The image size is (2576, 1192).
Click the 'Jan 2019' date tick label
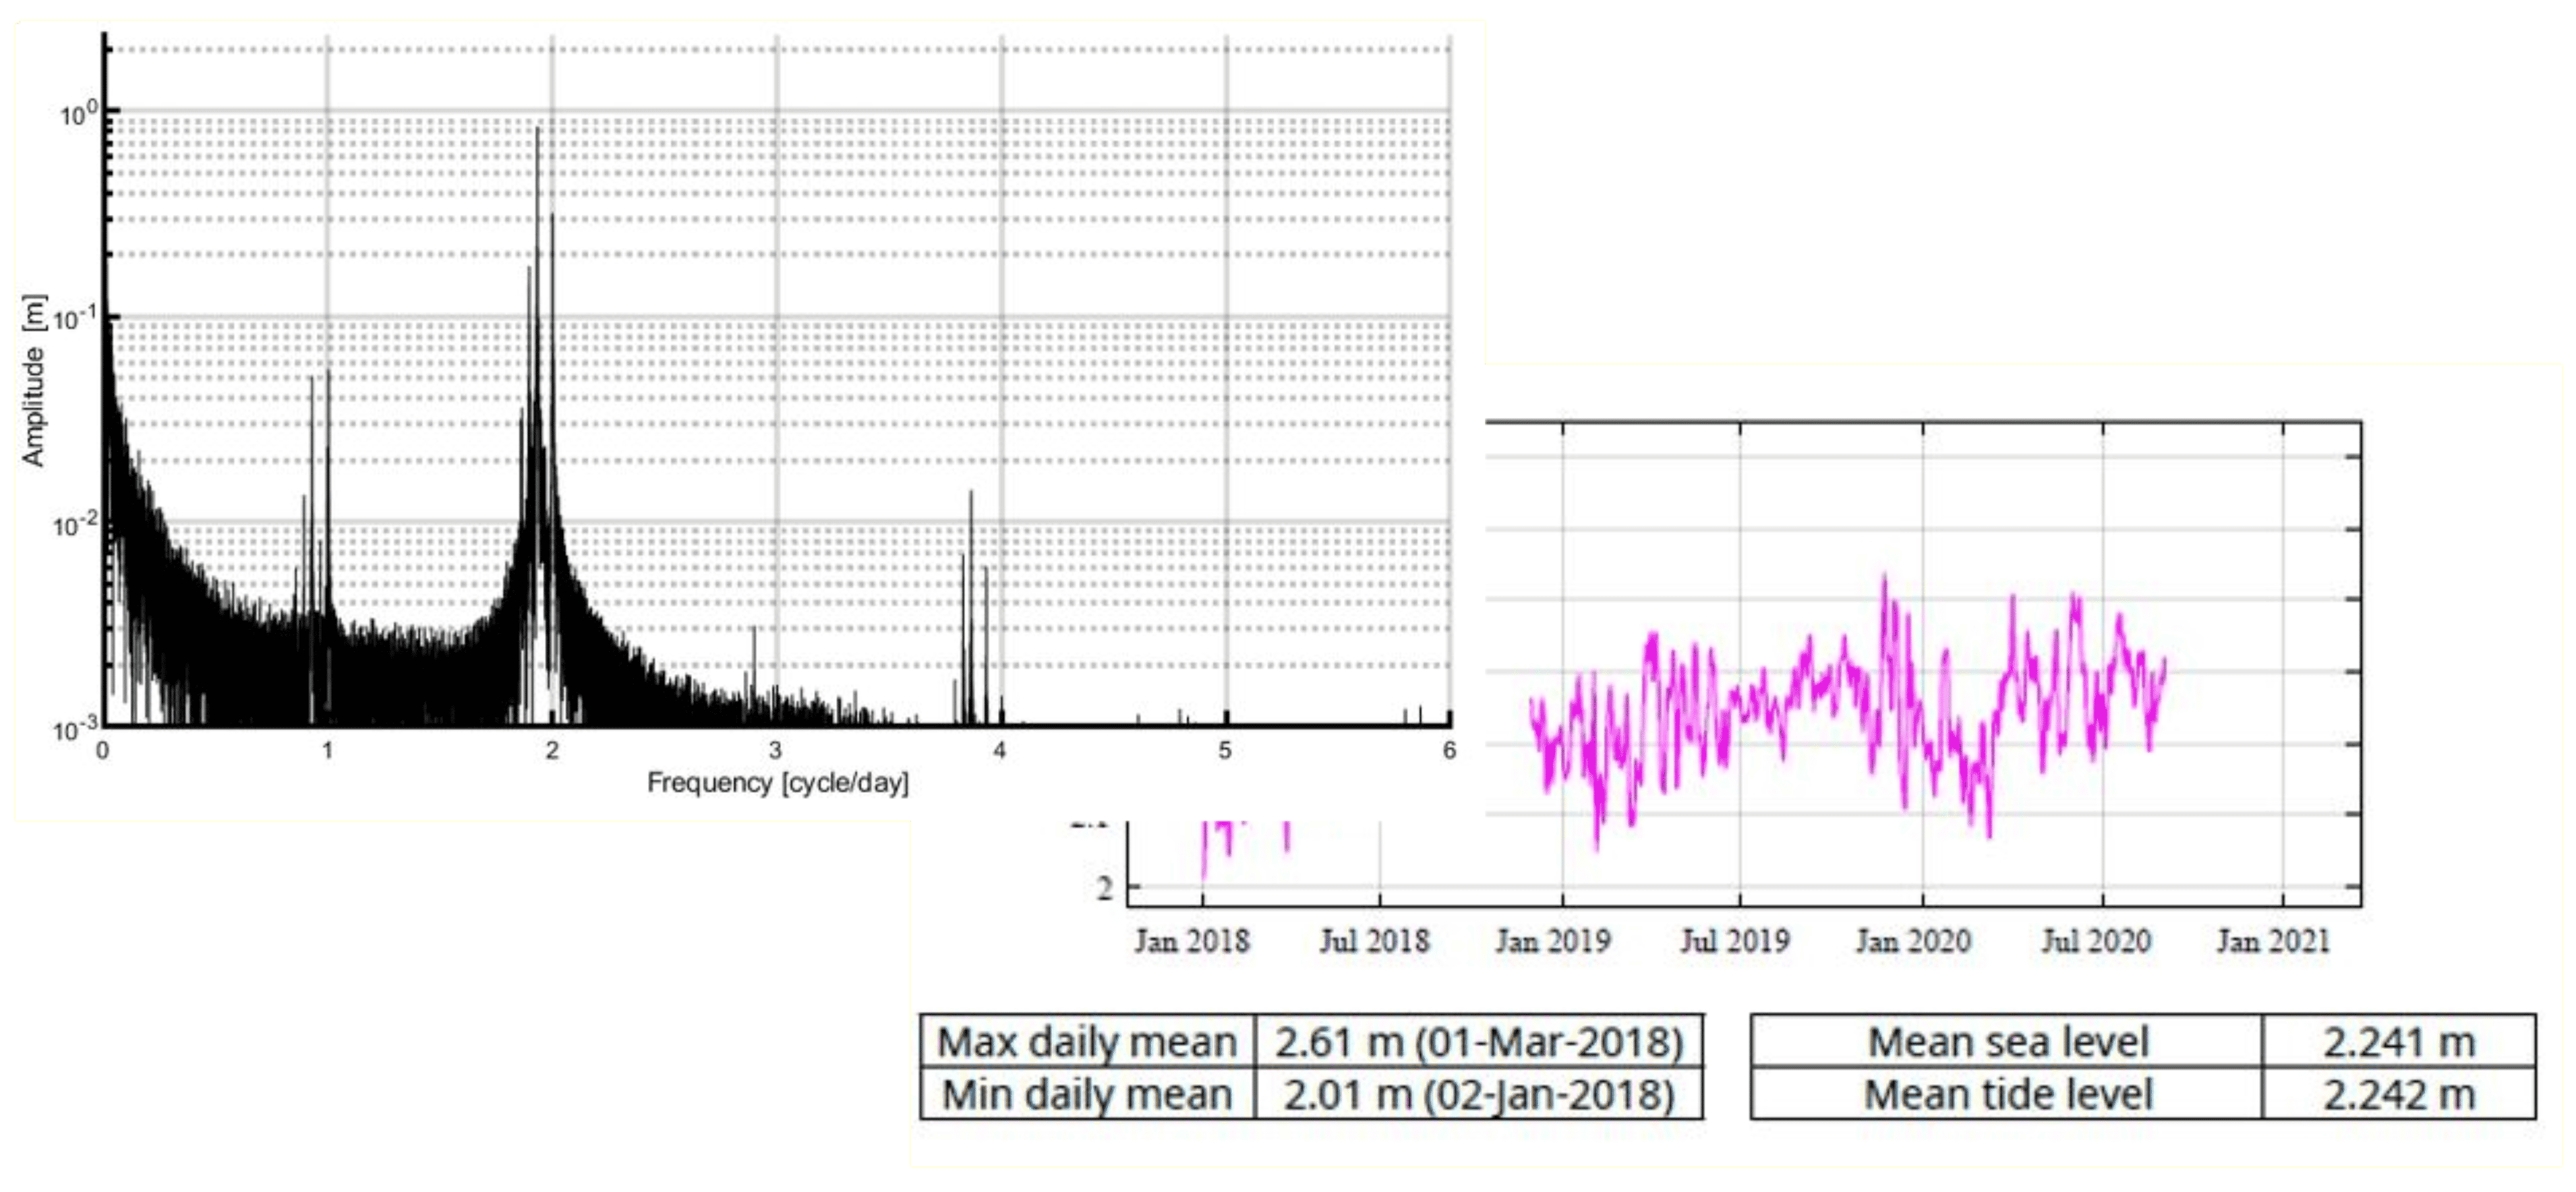[x=1552, y=941]
